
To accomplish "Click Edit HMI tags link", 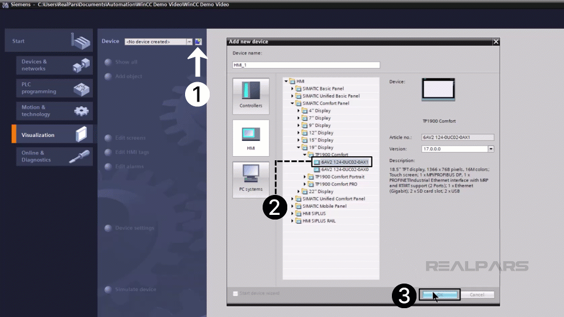I will [132, 152].
